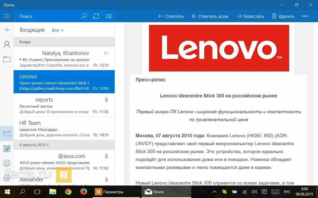Screen dimensions: 318x198
Task: Open Calendar app icon in sidebar
Action: click(x=7, y=148)
